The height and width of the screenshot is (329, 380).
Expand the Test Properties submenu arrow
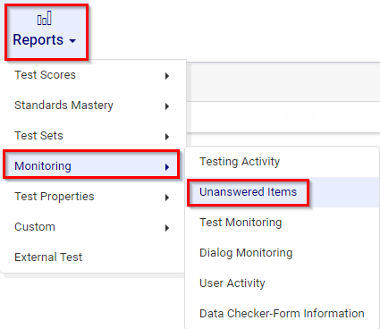[x=167, y=198]
